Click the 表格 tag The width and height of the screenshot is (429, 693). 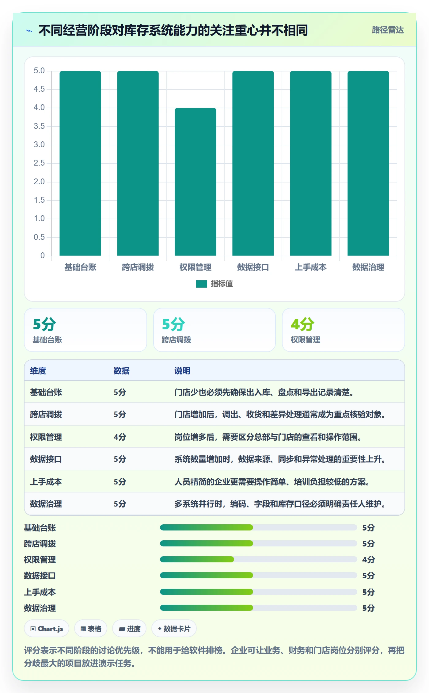coord(91,629)
